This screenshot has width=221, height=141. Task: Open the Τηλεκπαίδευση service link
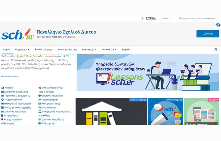point(50,100)
